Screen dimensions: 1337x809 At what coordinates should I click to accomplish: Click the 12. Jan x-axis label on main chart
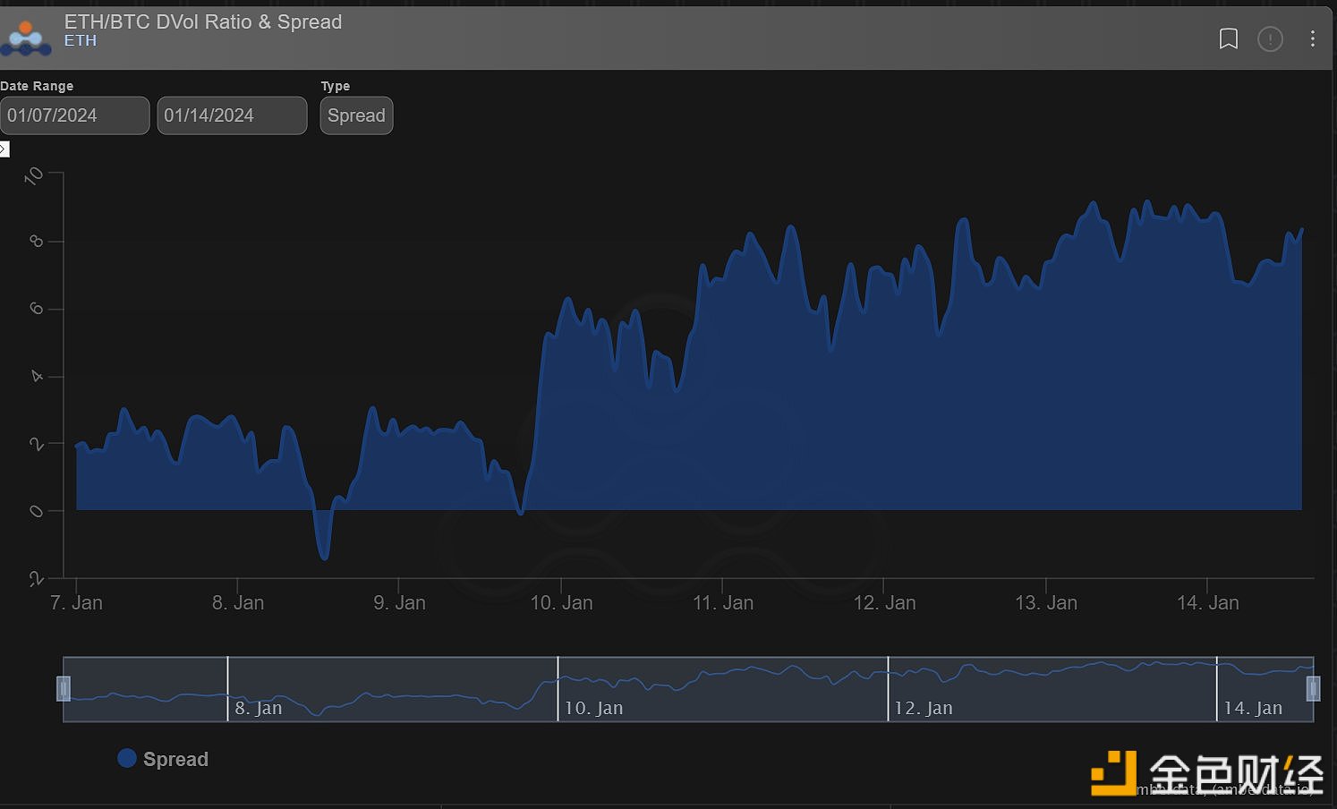tap(884, 603)
